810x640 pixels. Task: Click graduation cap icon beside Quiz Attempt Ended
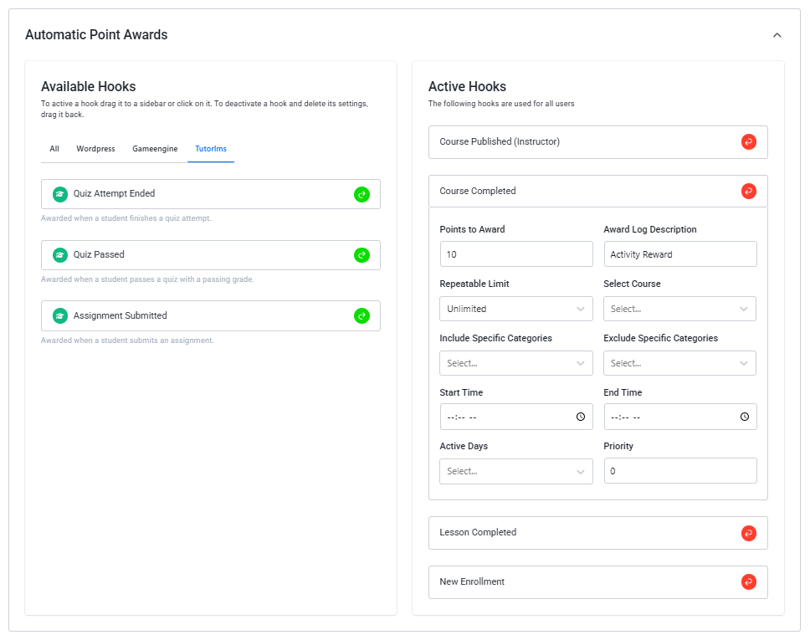[60, 194]
